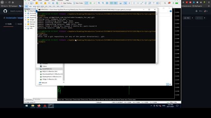The height and width of the screenshot is (118, 211).
Task: Open the Code tab on GitHub repository
Action: 8,24
